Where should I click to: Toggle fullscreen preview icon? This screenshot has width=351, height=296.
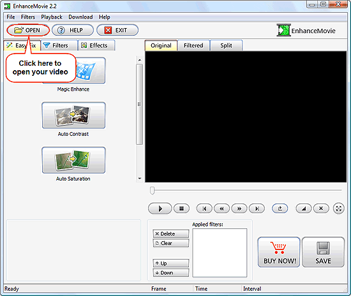pos(339,209)
